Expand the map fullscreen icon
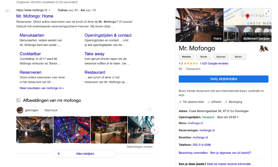 tap(267, 12)
